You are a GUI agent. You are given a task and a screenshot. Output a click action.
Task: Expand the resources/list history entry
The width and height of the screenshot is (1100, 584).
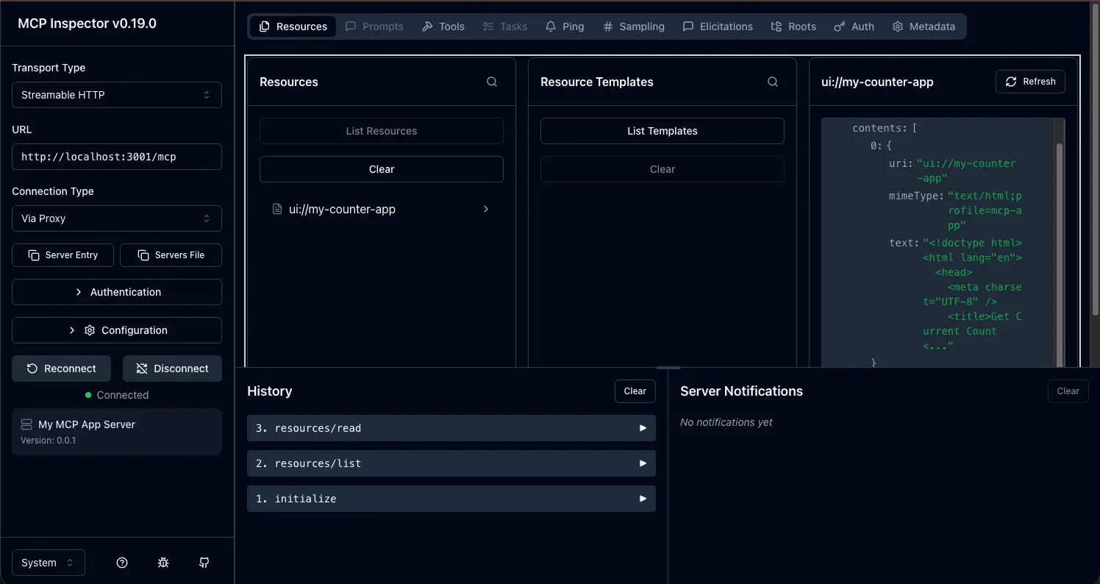click(x=451, y=463)
